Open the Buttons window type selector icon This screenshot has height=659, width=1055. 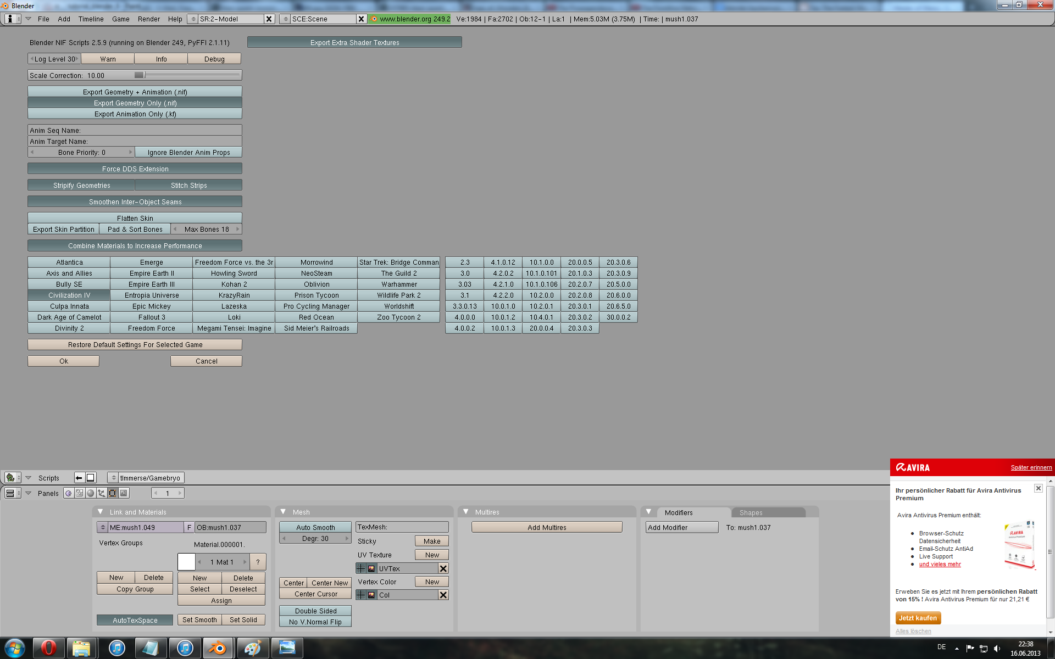tap(12, 493)
